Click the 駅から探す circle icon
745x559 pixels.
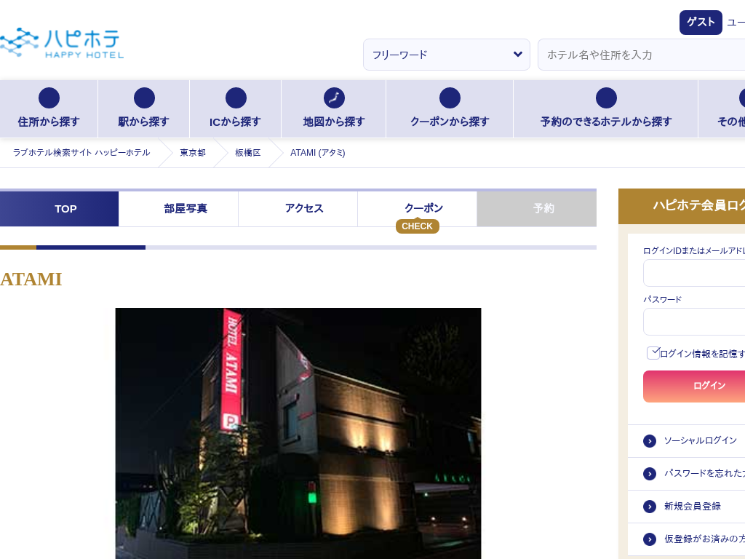point(144,98)
